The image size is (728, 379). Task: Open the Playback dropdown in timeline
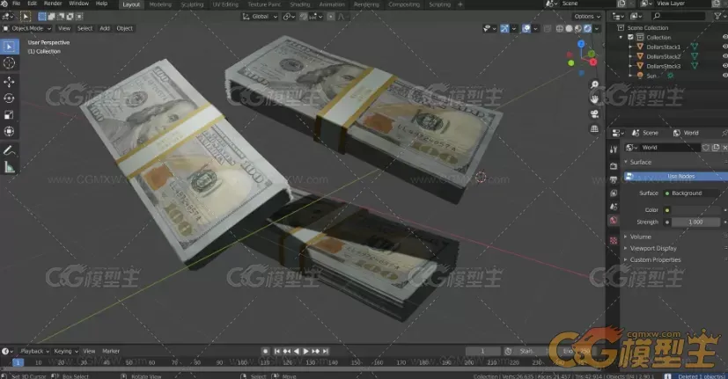34,351
